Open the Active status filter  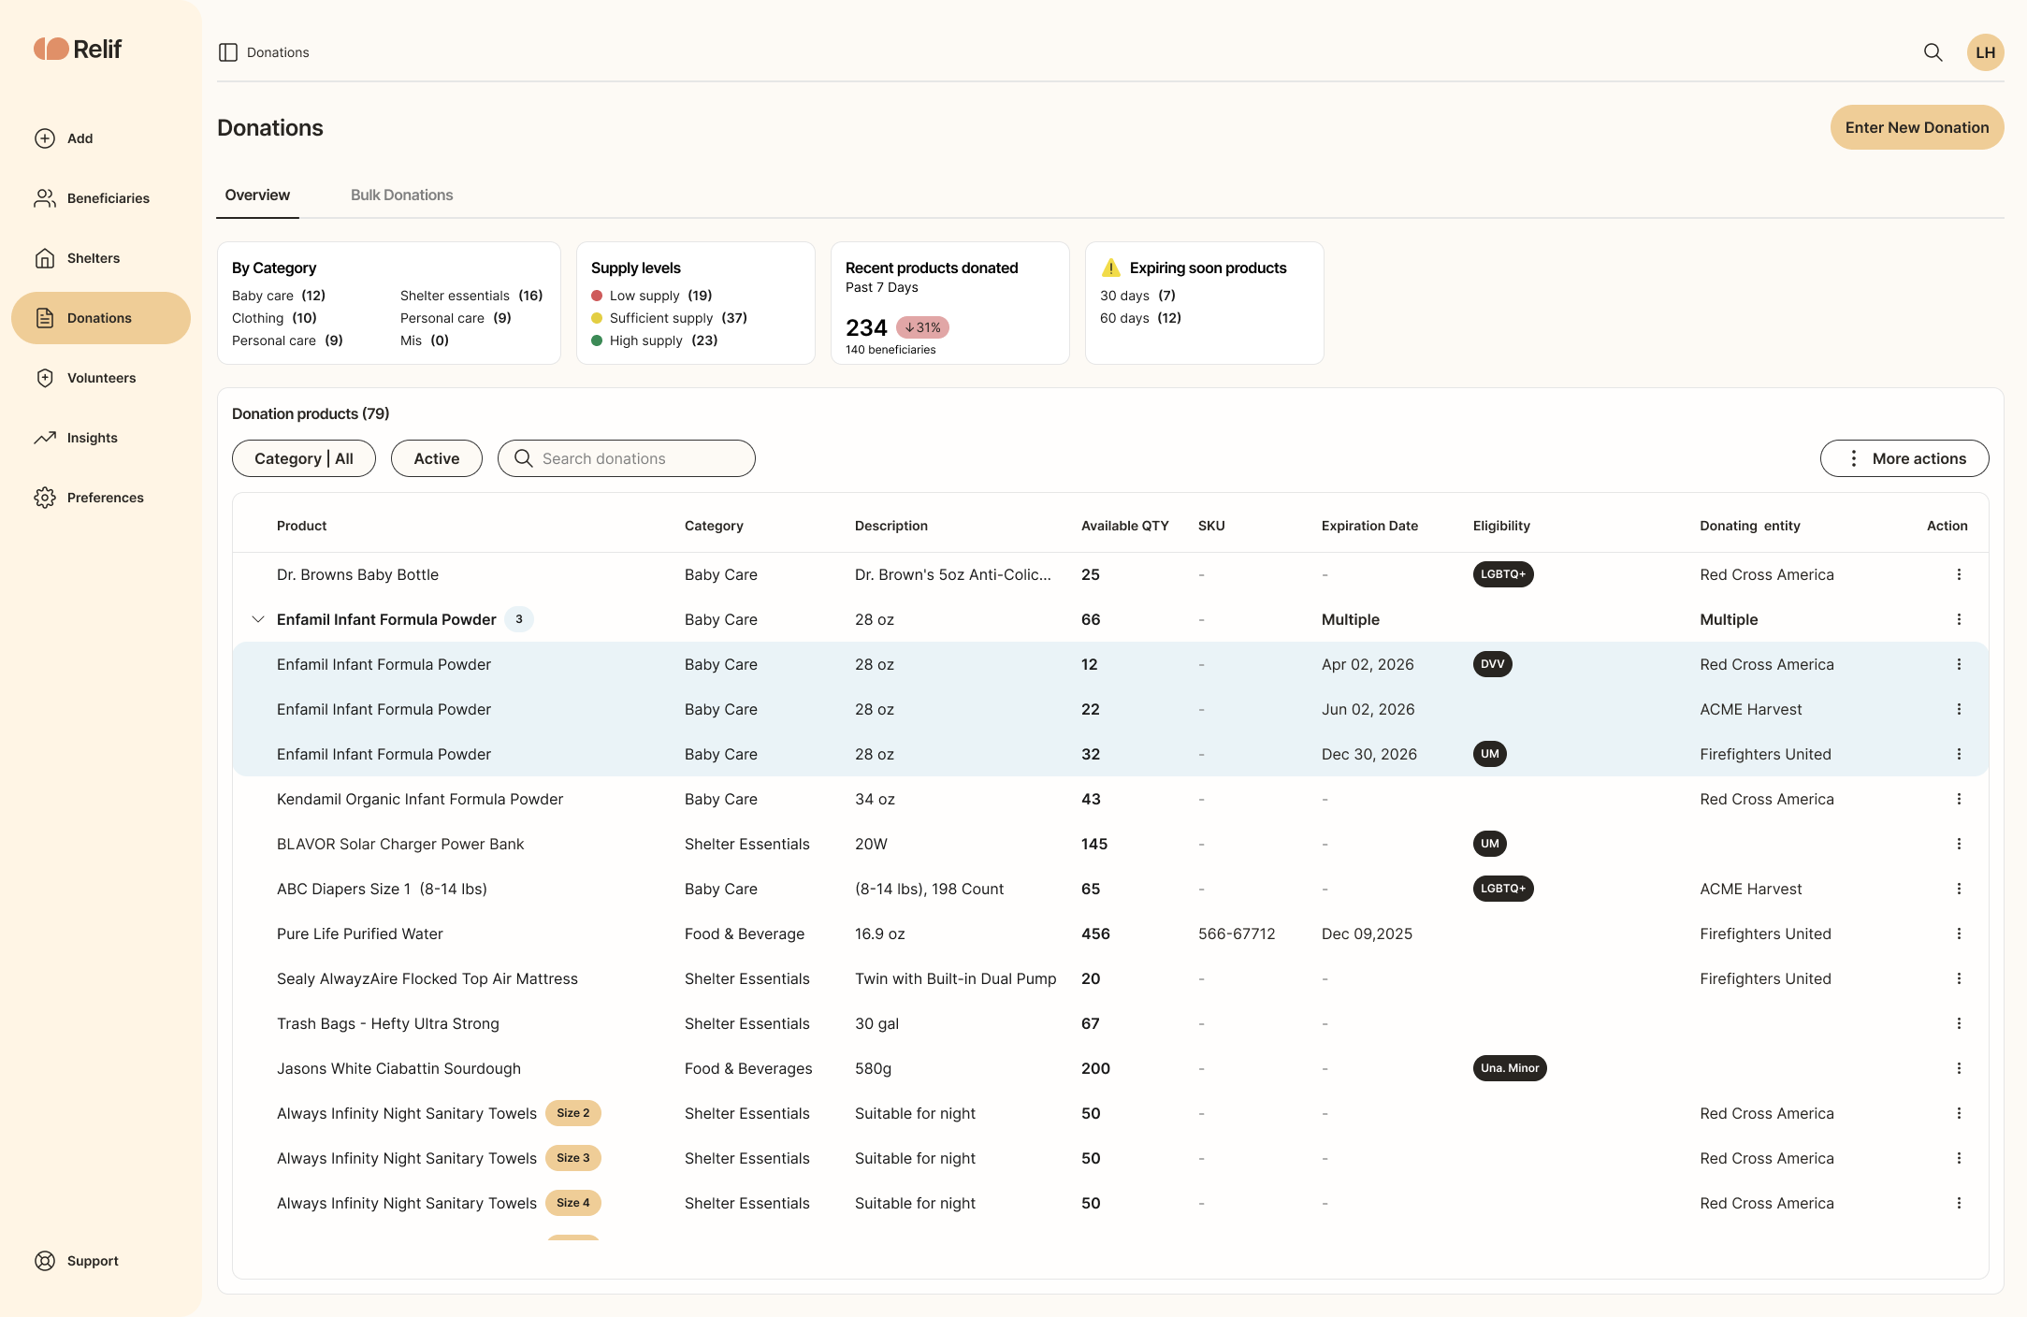click(437, 458)
